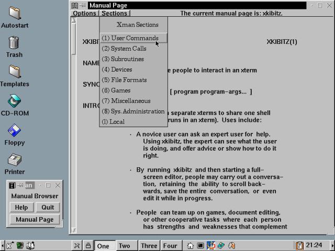Open the Options dropdown menu
Screen dimensions: 335x251
[84, 14]
